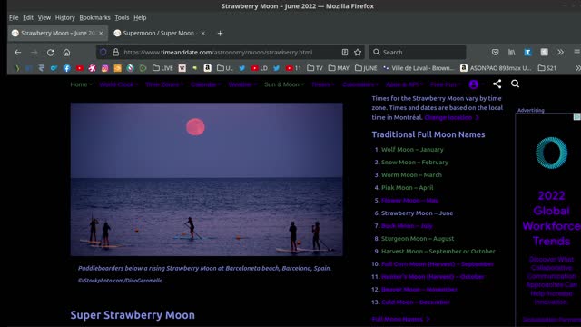The width and height of the screenshot is (581, 327).
Task: Go back with the back arrow
Action: 17,53
